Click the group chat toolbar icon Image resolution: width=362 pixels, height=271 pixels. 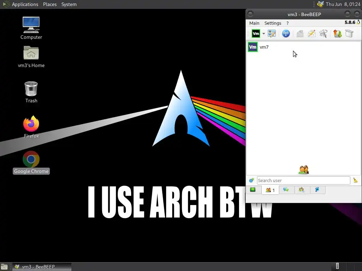pyautogui.click(x=323, y=34)
